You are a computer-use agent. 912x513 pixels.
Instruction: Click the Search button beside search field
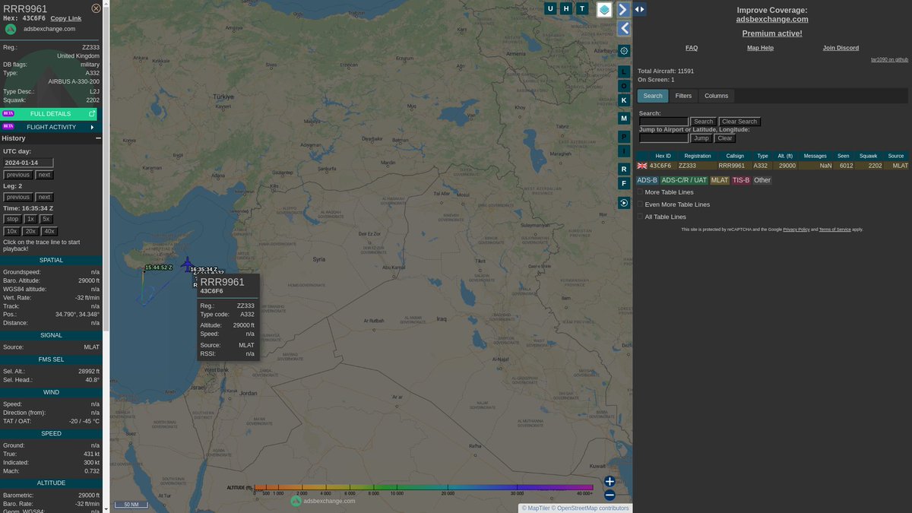[x=704, y=122]
